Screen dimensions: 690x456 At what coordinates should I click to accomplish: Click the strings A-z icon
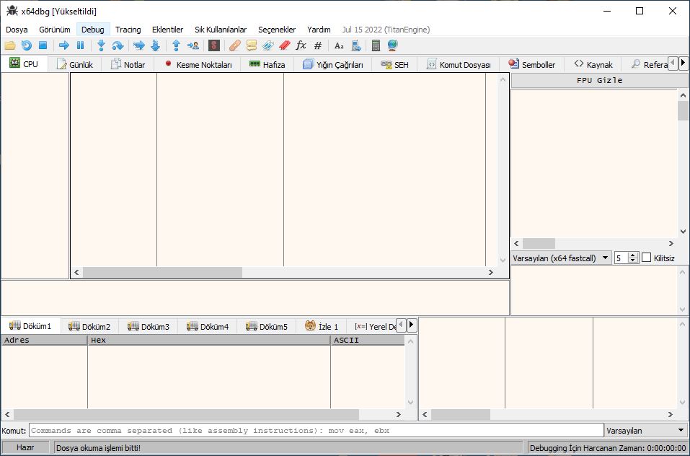(x=339, y=45)
